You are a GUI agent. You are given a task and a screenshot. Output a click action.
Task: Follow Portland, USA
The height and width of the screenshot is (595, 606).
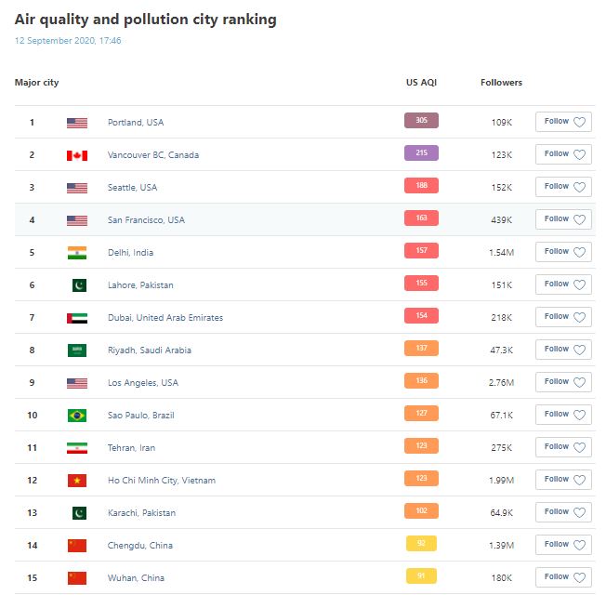[x=563, y=122]
